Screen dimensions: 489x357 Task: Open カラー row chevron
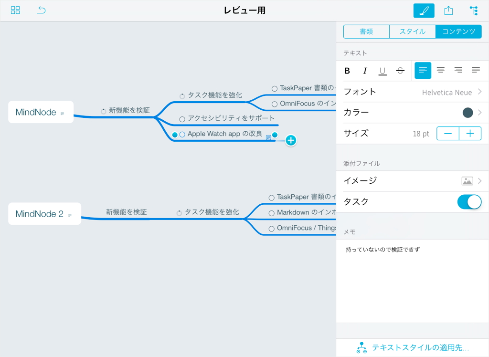[479, 113]
